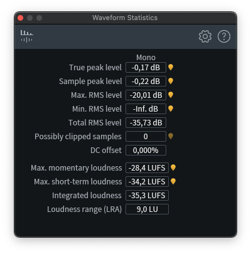Jump to Min. RMS level marker
The width and height of the screenshot is (251, 254).
click(x=171, y=108)
